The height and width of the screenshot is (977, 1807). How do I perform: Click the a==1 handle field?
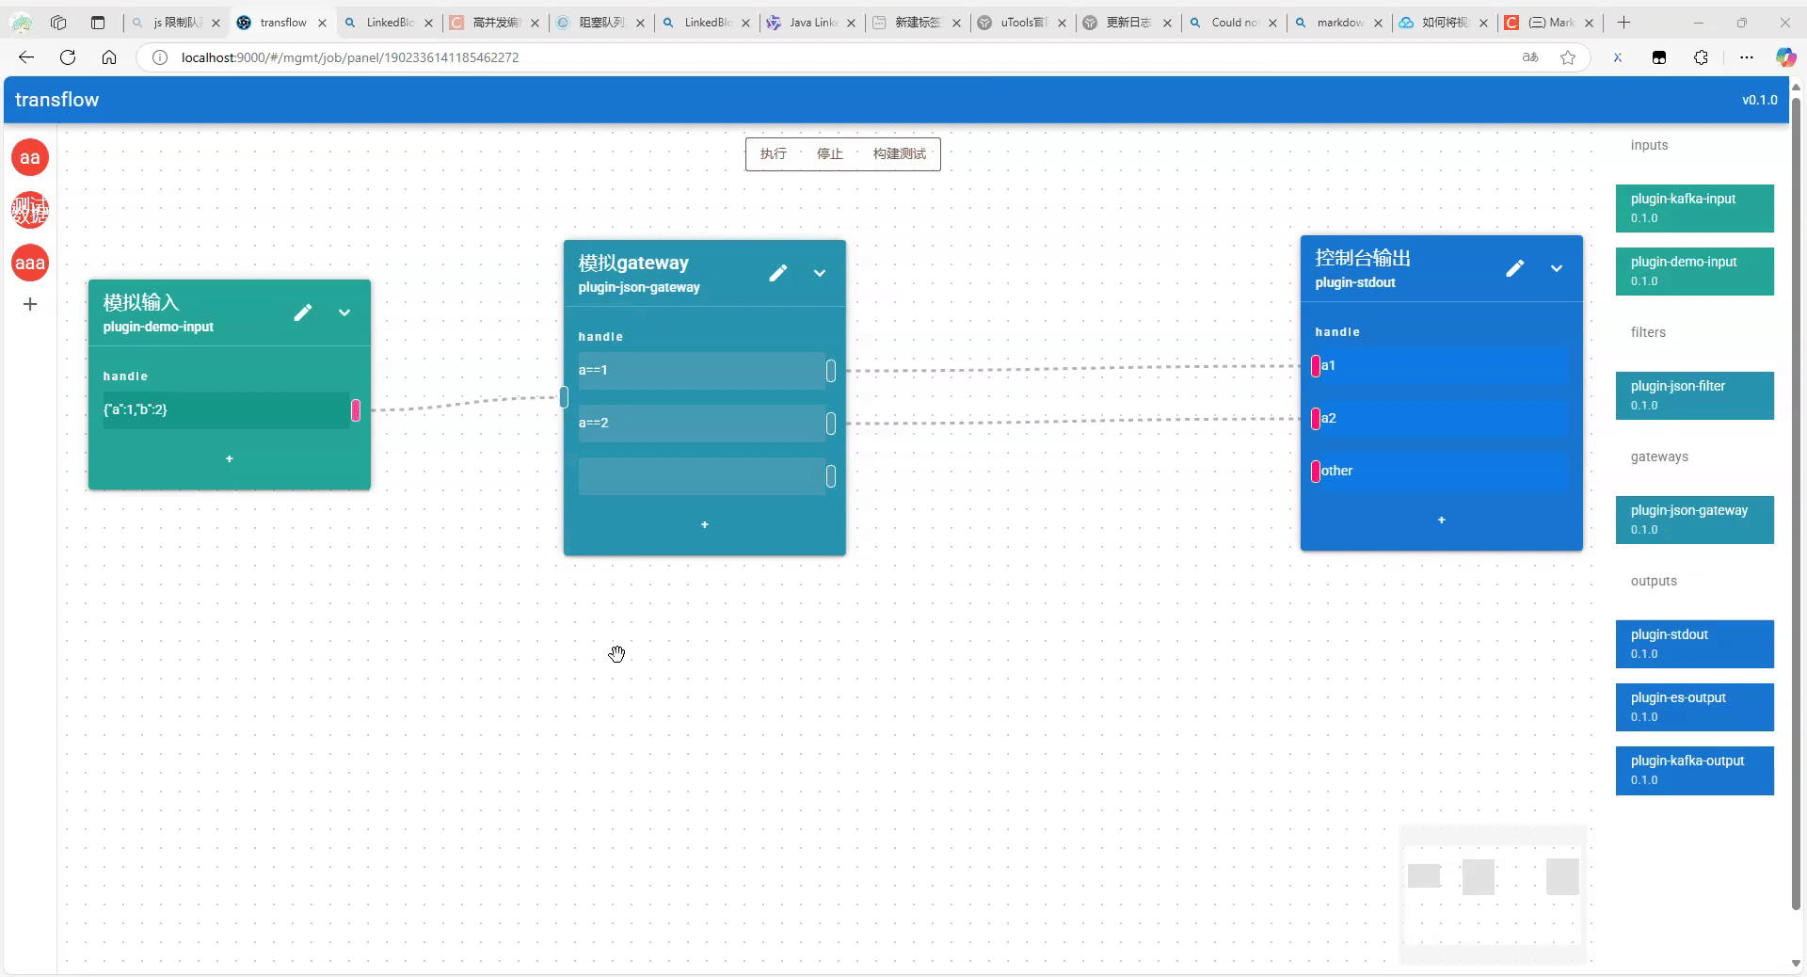point(701,370)
